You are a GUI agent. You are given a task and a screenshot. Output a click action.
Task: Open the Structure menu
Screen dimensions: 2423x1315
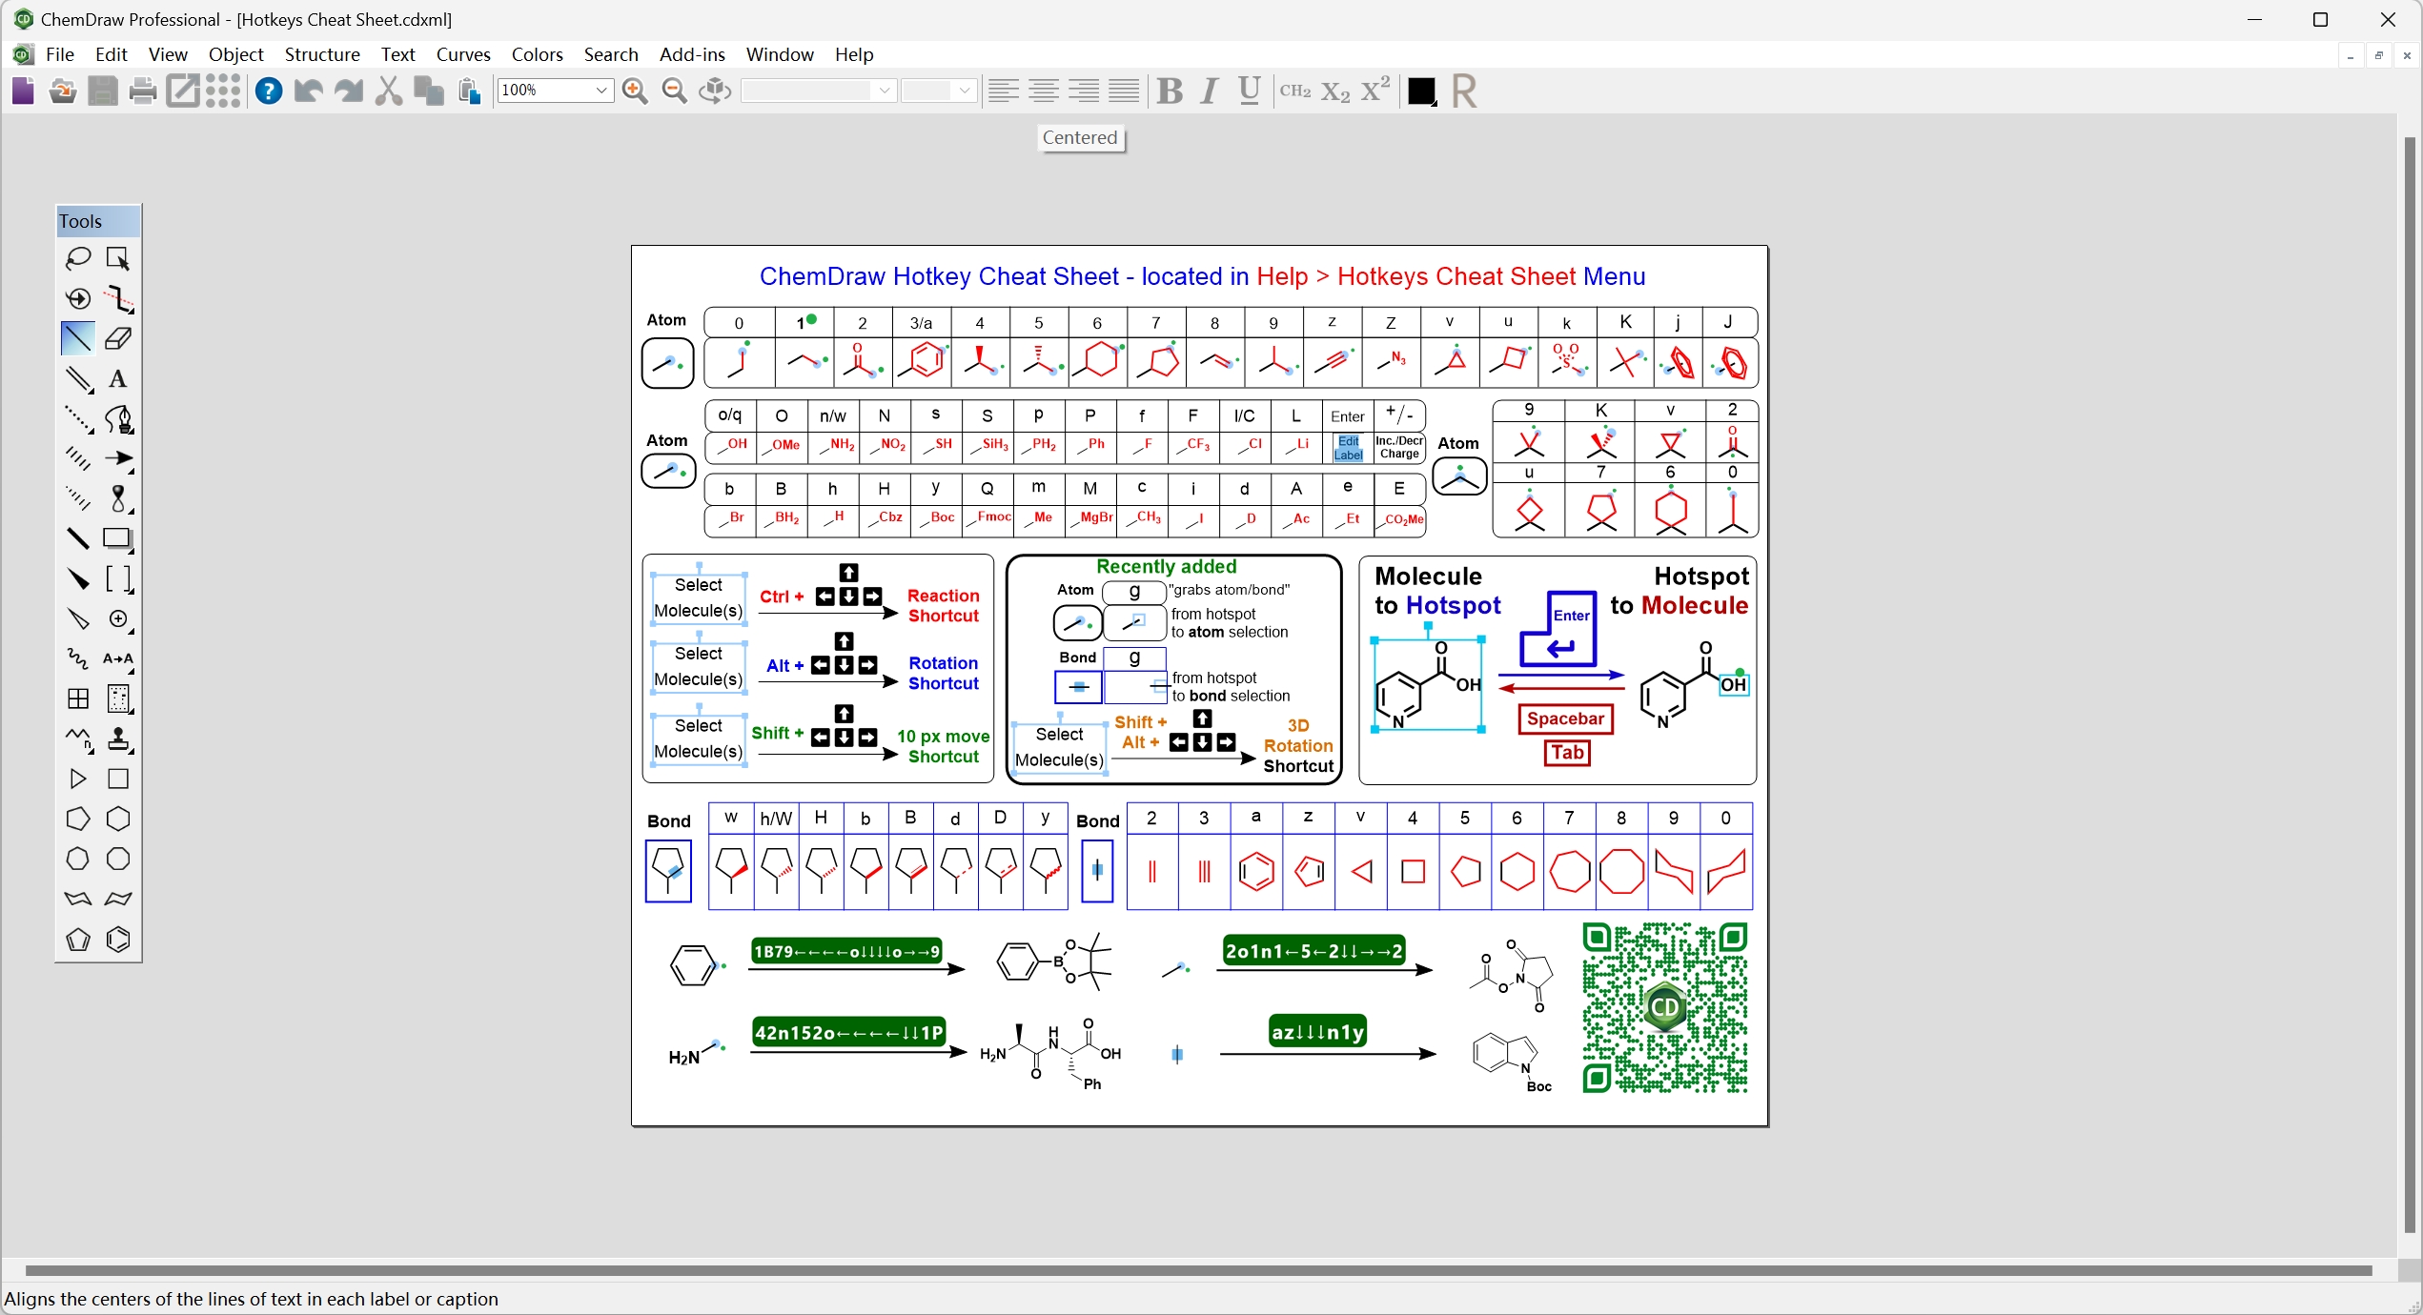click(322, 54)
